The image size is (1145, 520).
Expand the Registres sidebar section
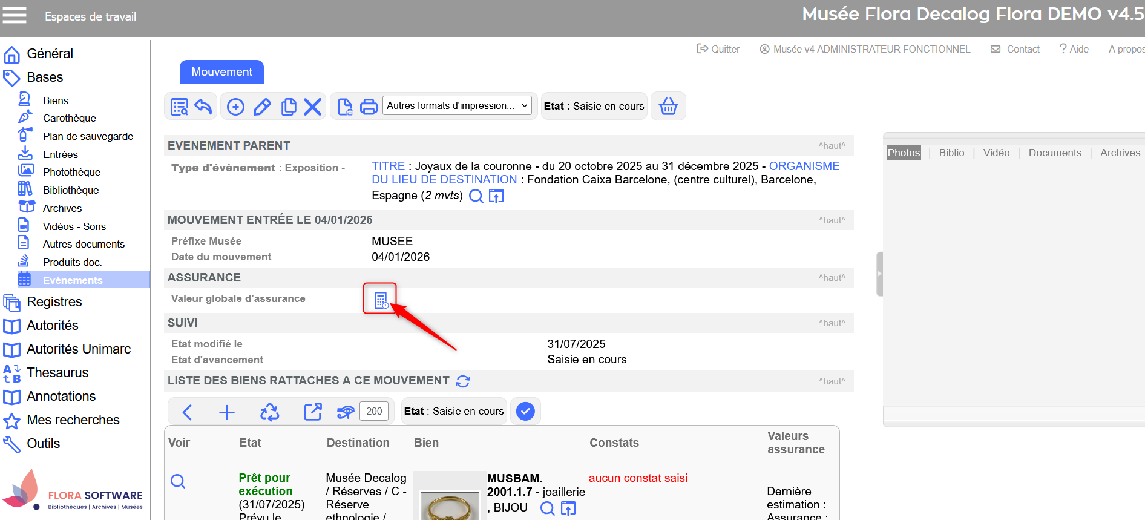click(x=54, y=301)
